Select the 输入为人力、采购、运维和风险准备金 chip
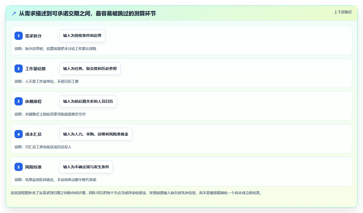The image size is (363, 213). click(x=96, y=134)
